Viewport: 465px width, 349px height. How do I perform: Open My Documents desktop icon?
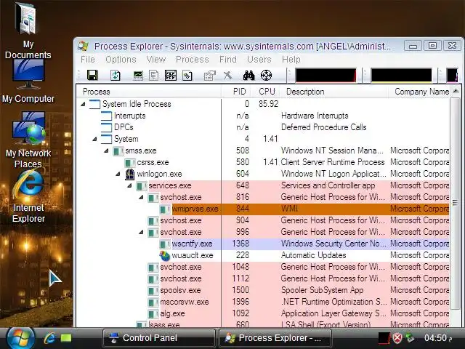(x=28, y=31)
